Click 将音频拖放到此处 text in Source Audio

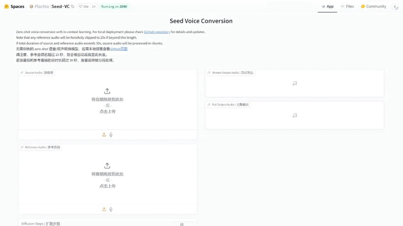pos(107,99)
